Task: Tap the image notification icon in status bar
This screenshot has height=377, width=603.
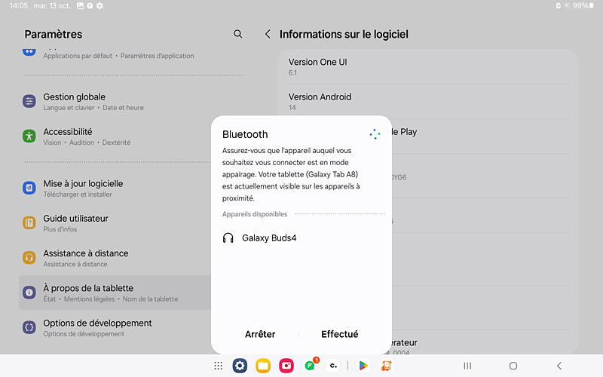Action: (80, 6)
